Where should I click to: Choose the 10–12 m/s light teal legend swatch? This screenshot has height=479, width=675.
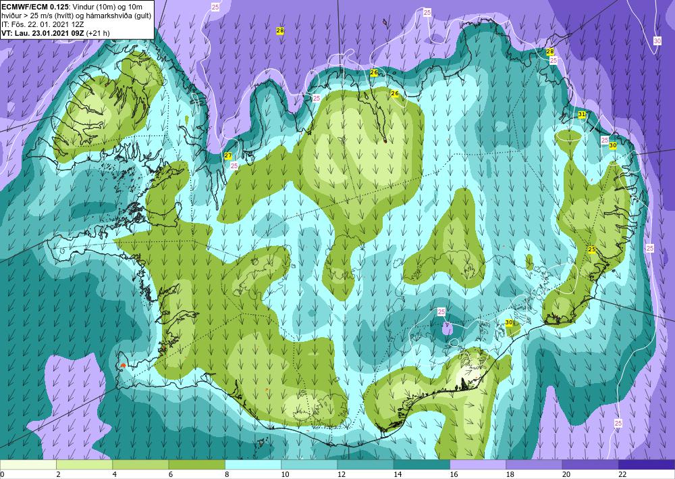point(309,464)
